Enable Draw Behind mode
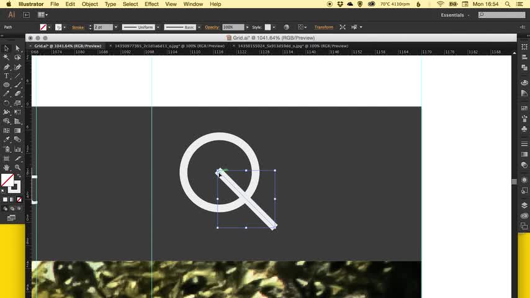 (x=12, y=209)
